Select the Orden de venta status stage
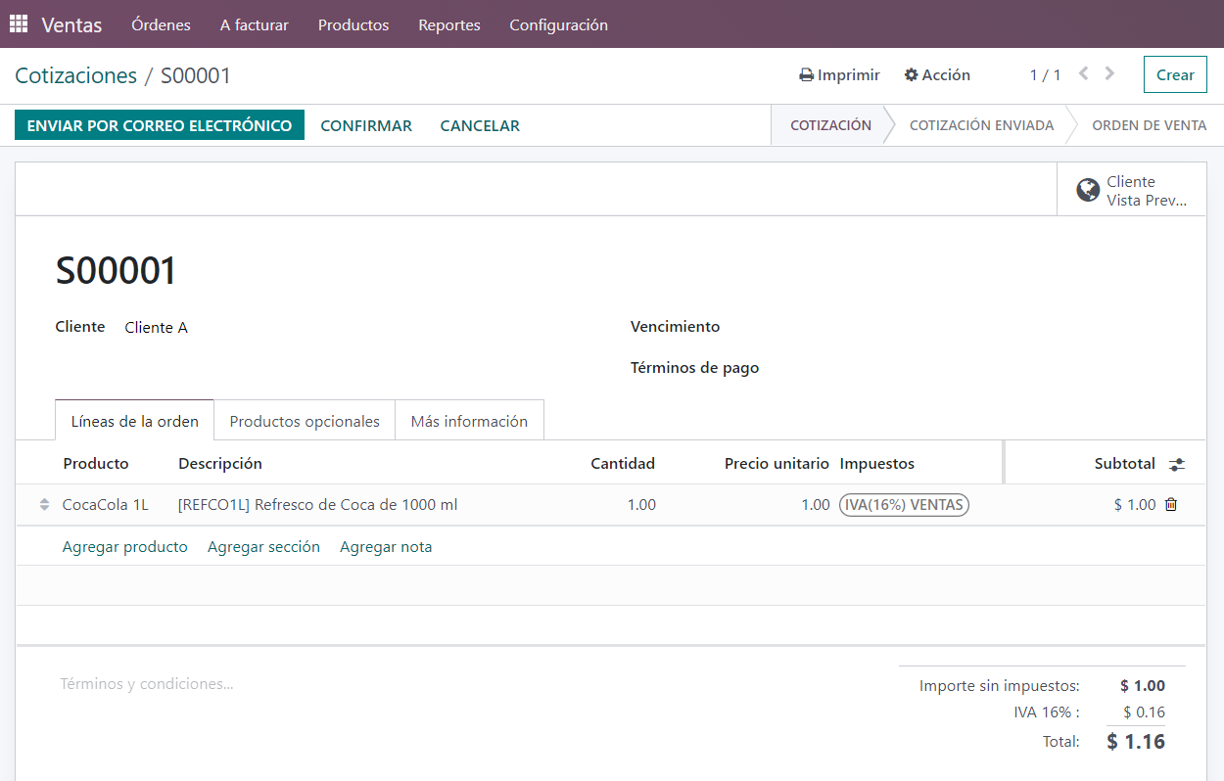The height and width of the screenshot is (781, 1224). tap(1149, 125)
